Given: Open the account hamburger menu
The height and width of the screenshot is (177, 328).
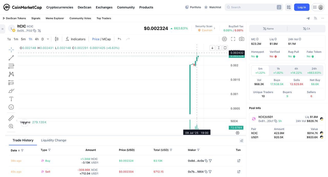Looking at the screenshot, I should point(318,7).
